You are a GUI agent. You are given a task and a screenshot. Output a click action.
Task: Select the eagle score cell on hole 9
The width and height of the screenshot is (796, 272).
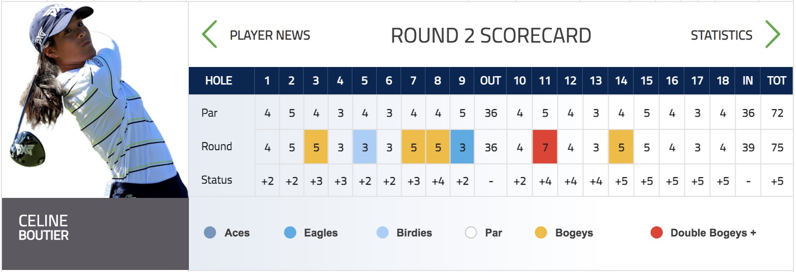(462, 147)
